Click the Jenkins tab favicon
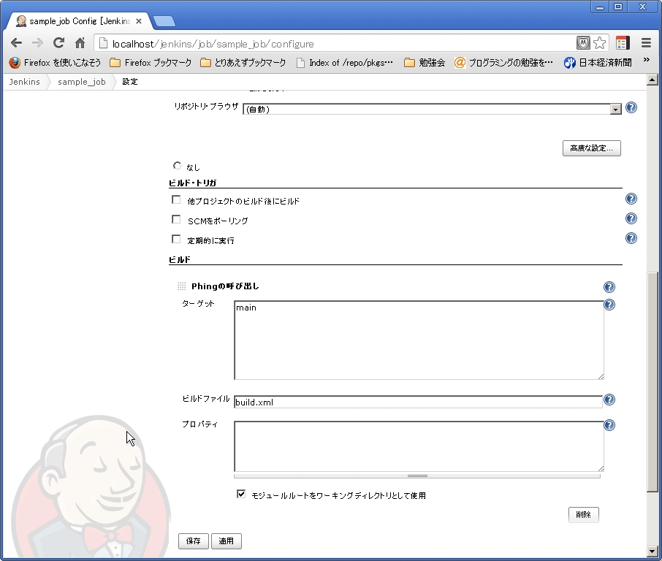The height and width of the screenshot is (561, 662). pos(21,20)
